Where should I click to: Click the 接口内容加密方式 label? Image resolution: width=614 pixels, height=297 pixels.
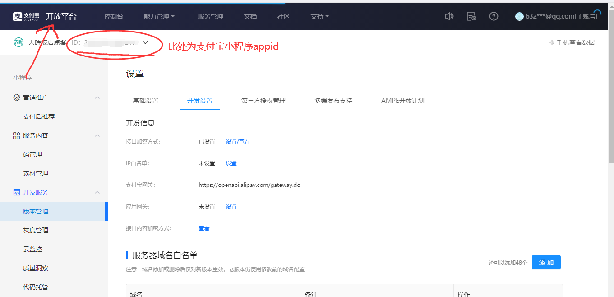click(148, 228)
